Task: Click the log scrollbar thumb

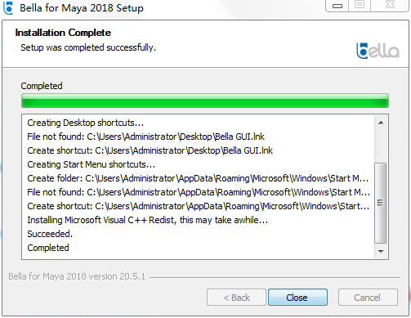Action: [x=380, y=203]
